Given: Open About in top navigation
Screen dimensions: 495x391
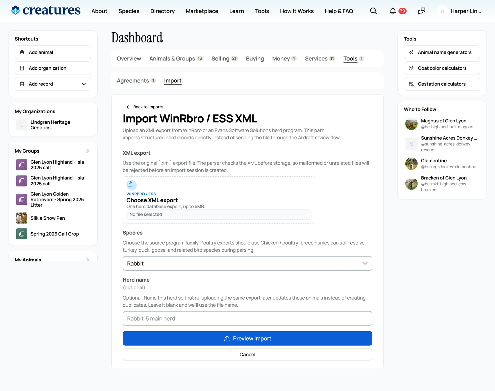Looking at the screenshot, I should tap(99, 11).
